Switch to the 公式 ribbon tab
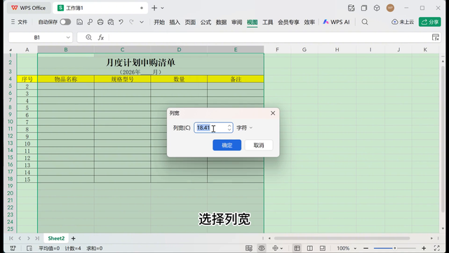Viewport: 449px width, 253px height. 206,22
